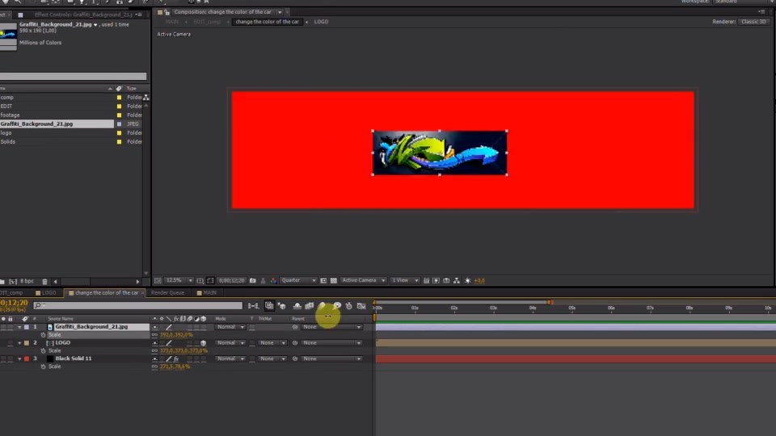776x436 pixels.
Task: Toggle Scale stopwatch for Graffiti_Background layer
Action: [43, 334]
